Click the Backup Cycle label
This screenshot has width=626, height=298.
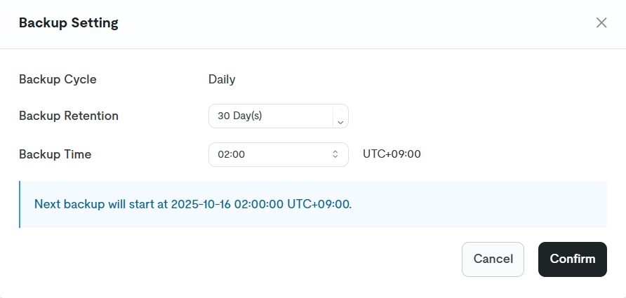58,79
